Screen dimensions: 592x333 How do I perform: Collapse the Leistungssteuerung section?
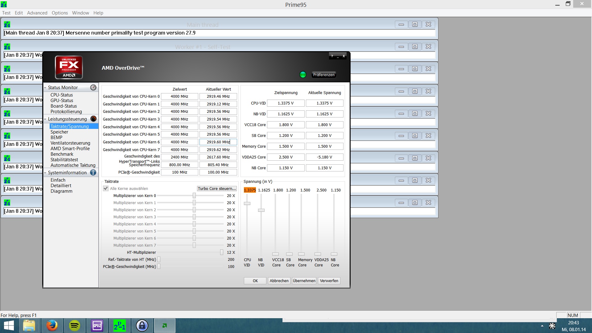coord(45,119)
